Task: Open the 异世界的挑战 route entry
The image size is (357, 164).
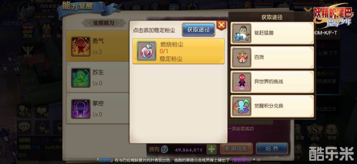Action: tap(272, 82)
